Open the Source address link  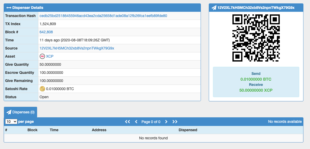(77, 48)
